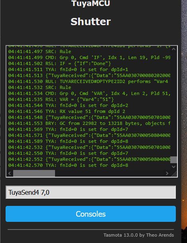Click the BRY: GC from 22982 log line
The image size is (187, 243).
coord(89,123)
